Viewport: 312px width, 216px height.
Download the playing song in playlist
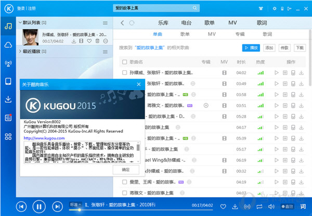pyautogui.click(x=74, y=41)
